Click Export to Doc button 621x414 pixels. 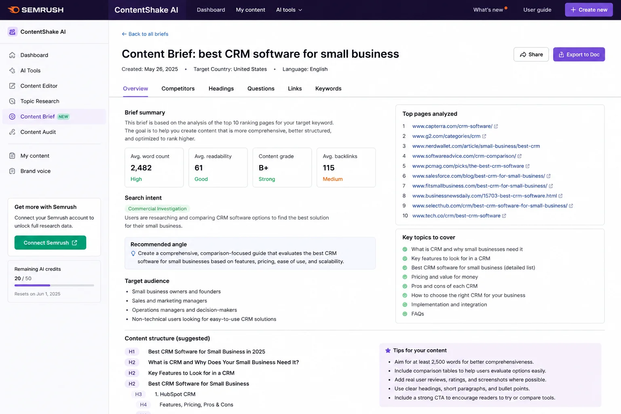[579, 55]
